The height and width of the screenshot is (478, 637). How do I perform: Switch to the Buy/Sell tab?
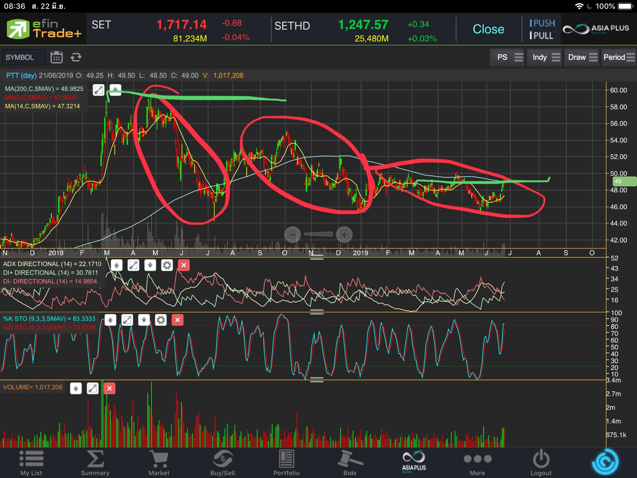(223, 463)
